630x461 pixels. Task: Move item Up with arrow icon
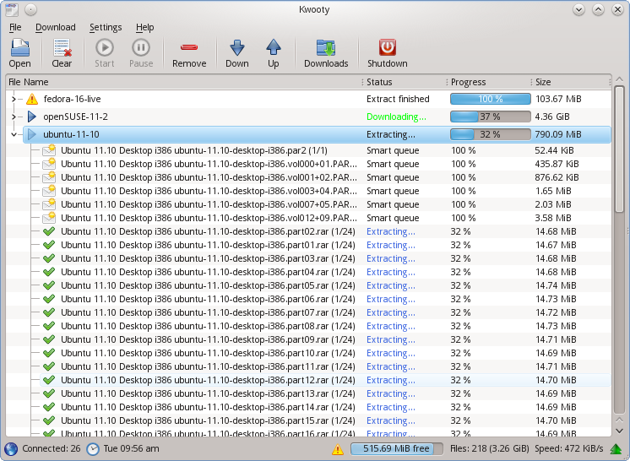coord(274,48)
